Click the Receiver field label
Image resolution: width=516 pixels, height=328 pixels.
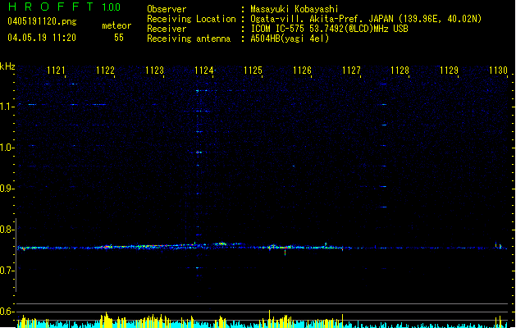[167, 29]
